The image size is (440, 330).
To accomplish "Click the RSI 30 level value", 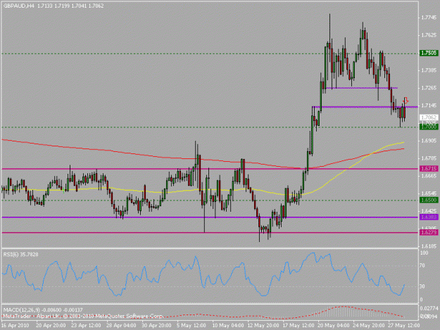I will click(x=424, y=286).
